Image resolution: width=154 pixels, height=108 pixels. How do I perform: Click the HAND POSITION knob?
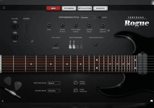tap(76, 91)
